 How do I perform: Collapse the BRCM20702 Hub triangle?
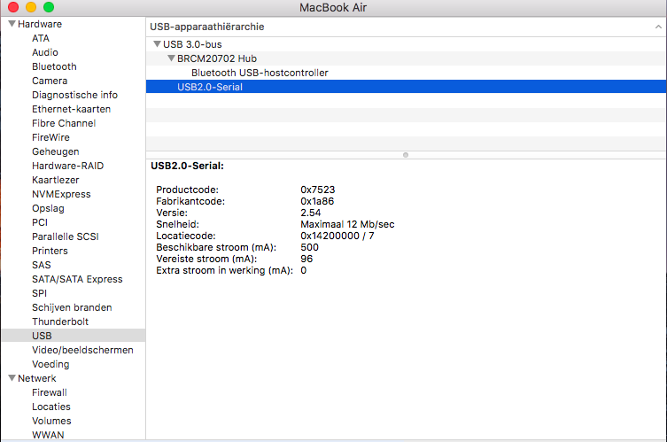coord(171,58)
